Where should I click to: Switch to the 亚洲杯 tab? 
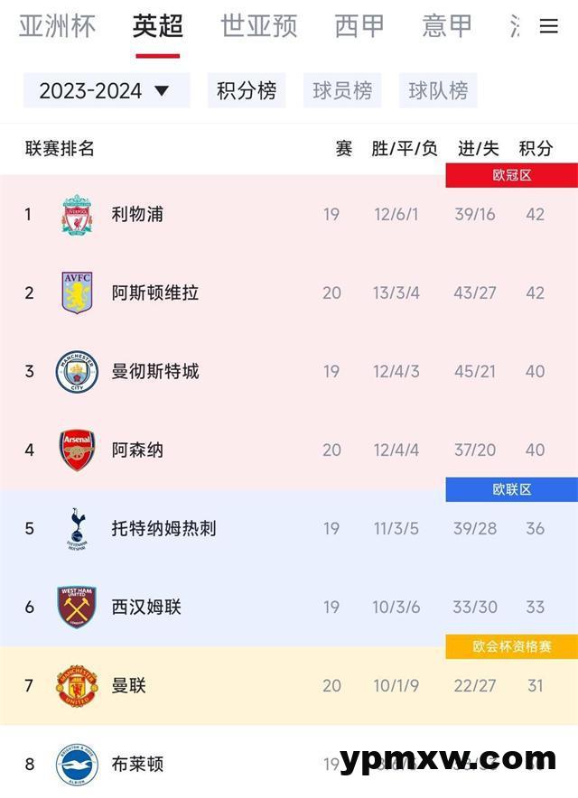[57, 27]
